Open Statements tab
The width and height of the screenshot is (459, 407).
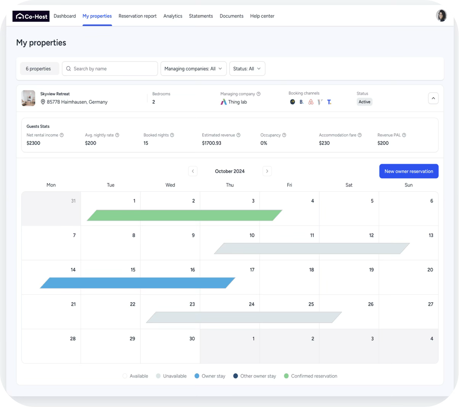pyautogui.click(x=201, y=16)
